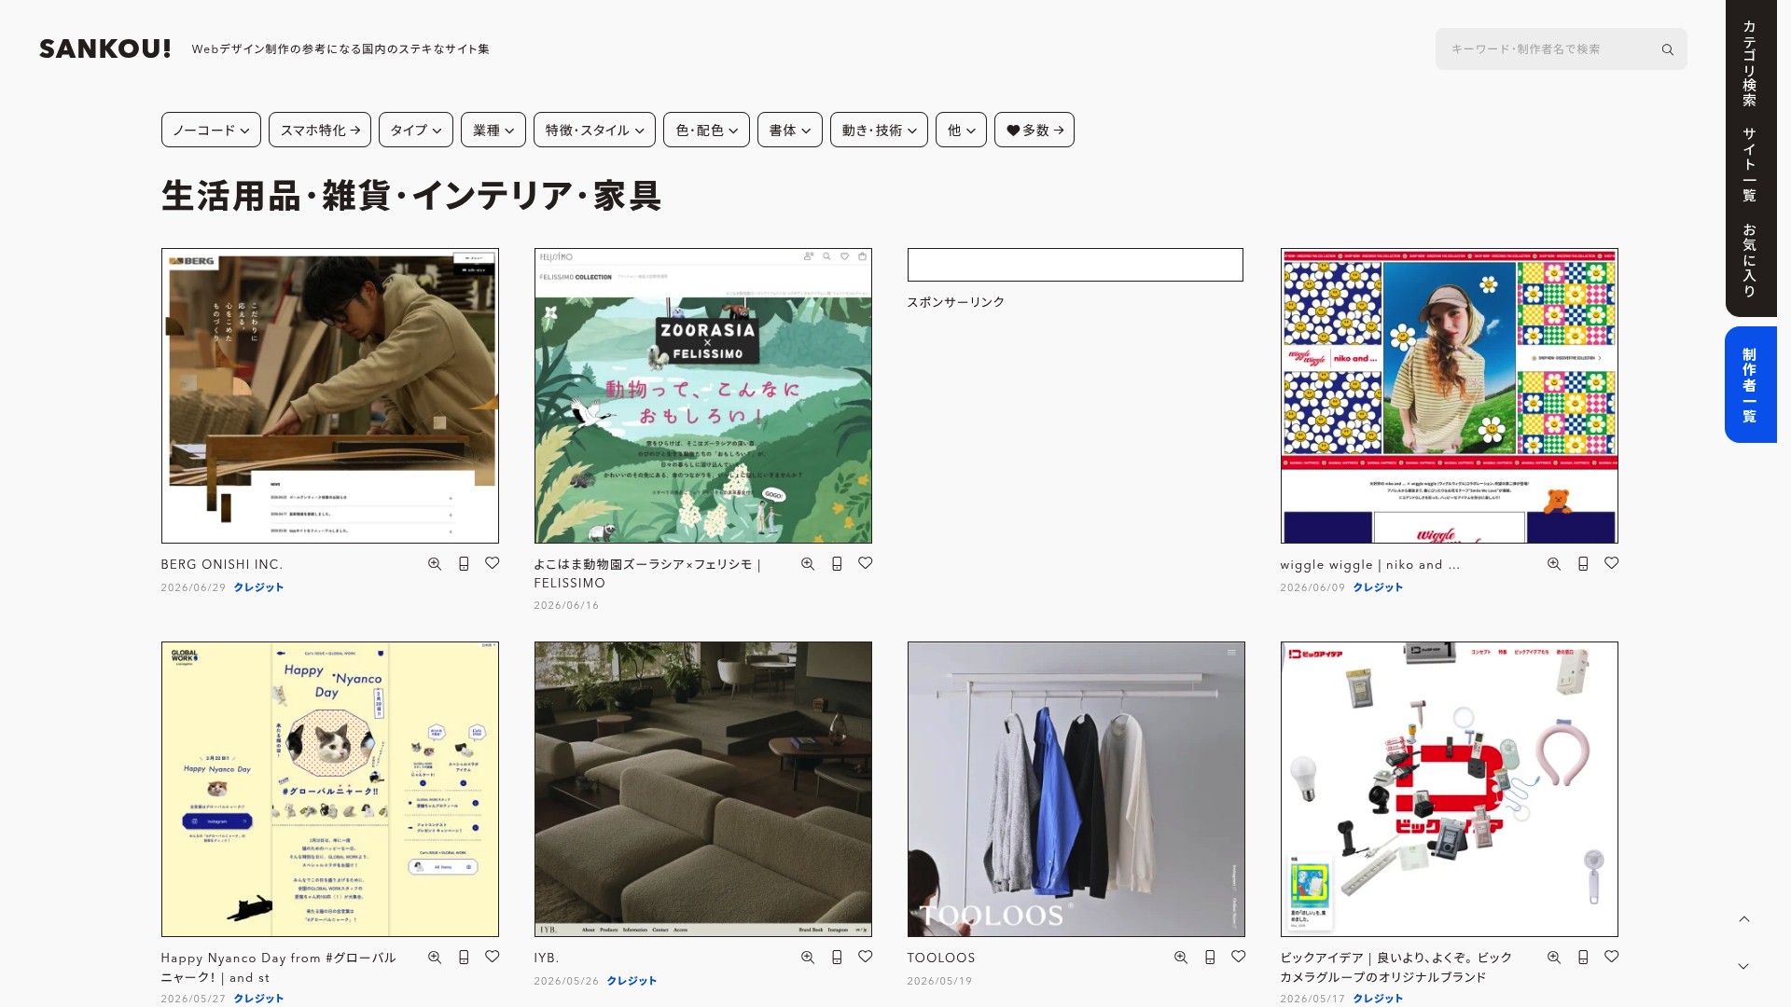1791x1007 pixels.
Task: Zoom preview icon for TOOLOOS
Action: point(1181,958)
